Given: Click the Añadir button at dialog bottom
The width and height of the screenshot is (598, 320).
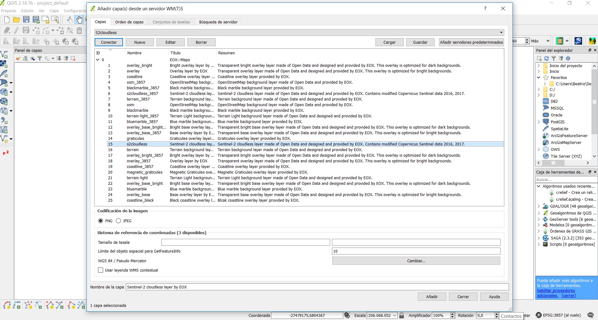Looking at the screenshot, I should [x=432, y=297].
